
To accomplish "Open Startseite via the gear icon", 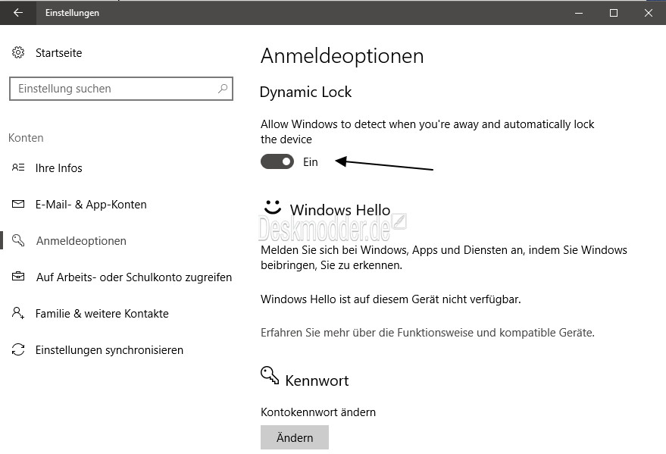I will coord(18,52).
